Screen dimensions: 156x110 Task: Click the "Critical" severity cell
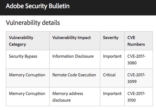[x=110, y=75]
